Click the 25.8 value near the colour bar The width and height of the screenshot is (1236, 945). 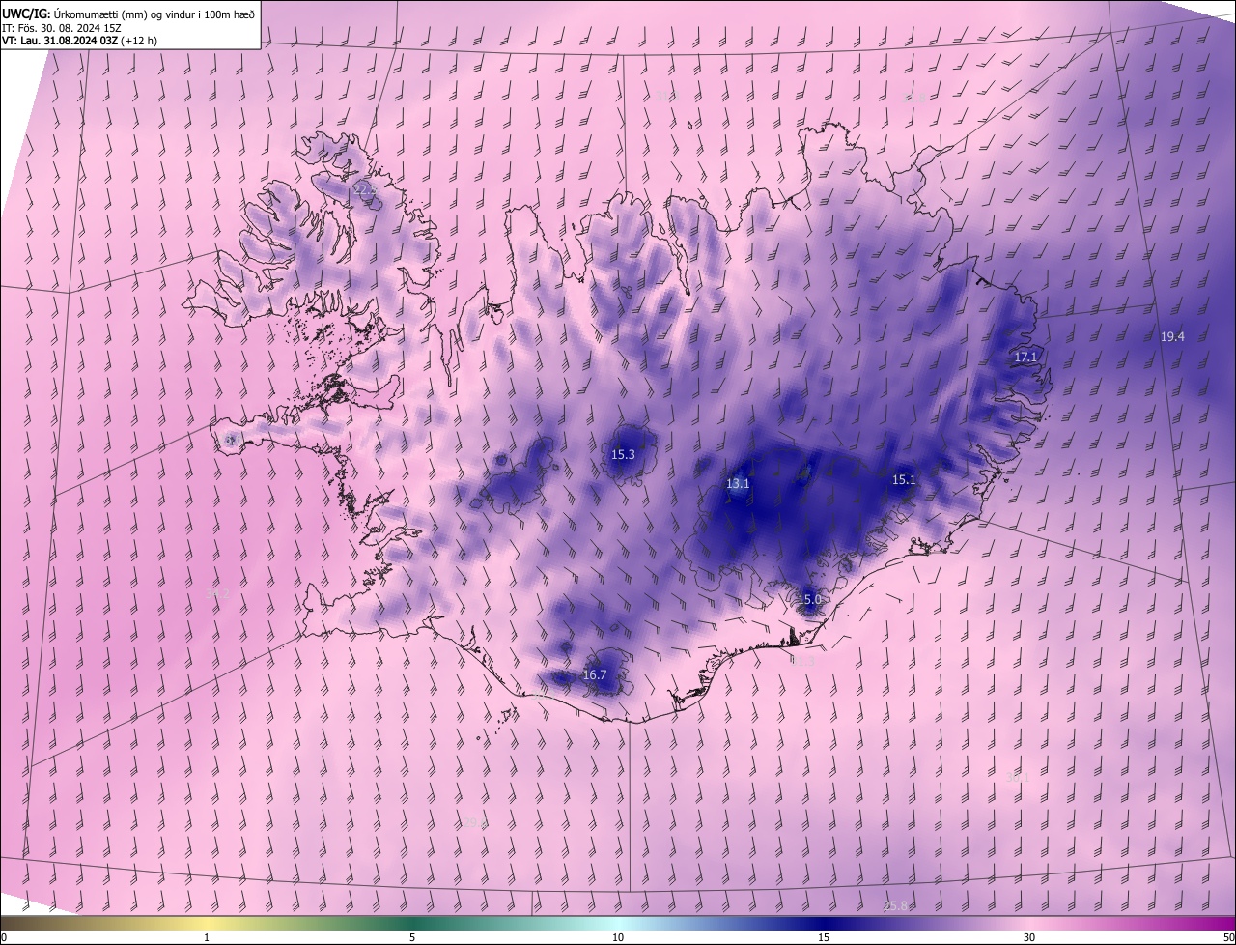(895, 905)
